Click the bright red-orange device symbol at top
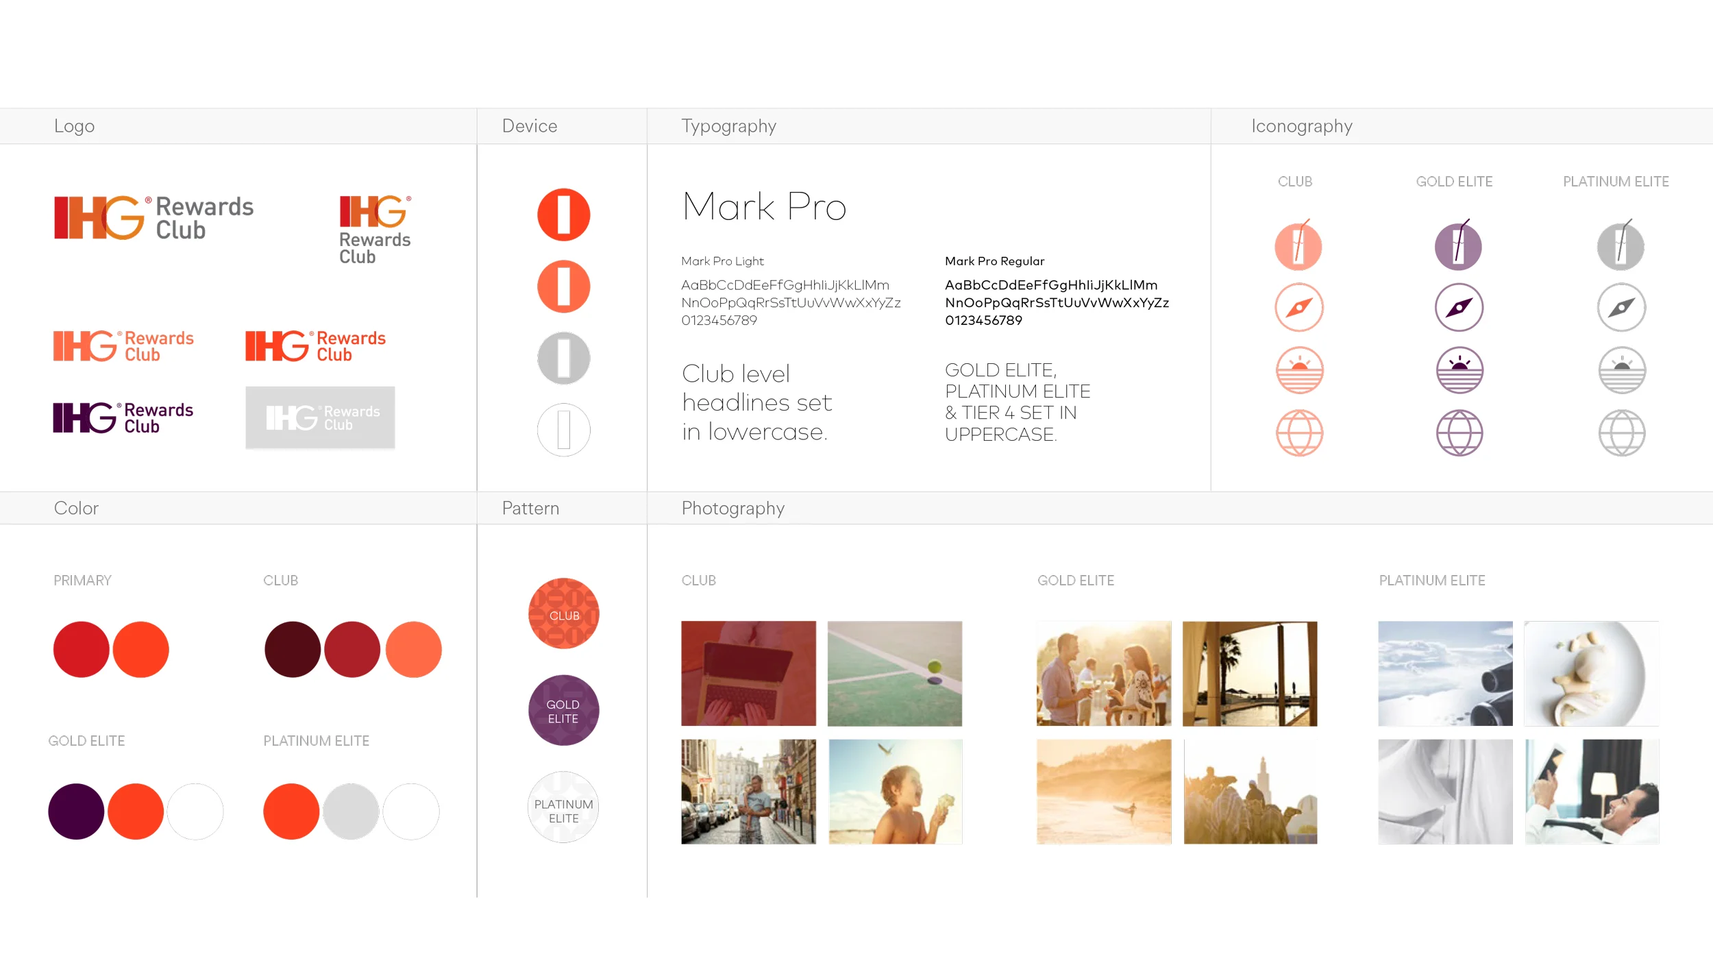The image size is (1713, 963). [564, 215]
